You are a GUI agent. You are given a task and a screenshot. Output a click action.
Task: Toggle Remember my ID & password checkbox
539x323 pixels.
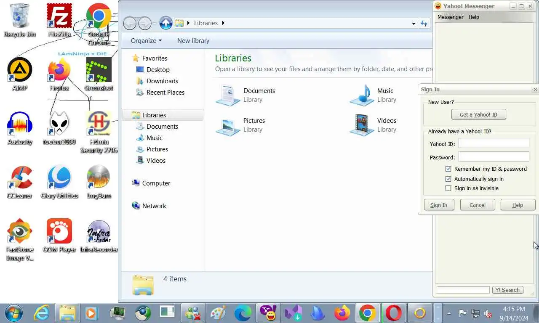[448, 169]
